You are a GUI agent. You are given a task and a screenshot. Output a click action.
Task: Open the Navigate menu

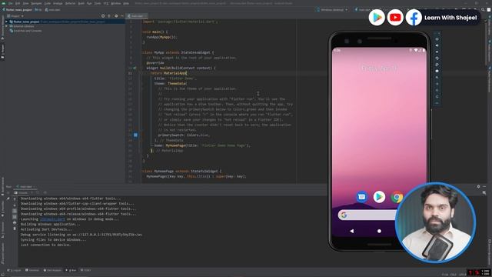click(36, 3)
